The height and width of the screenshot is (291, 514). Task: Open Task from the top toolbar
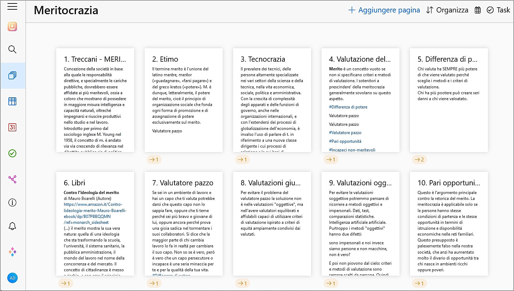(498, 10)
